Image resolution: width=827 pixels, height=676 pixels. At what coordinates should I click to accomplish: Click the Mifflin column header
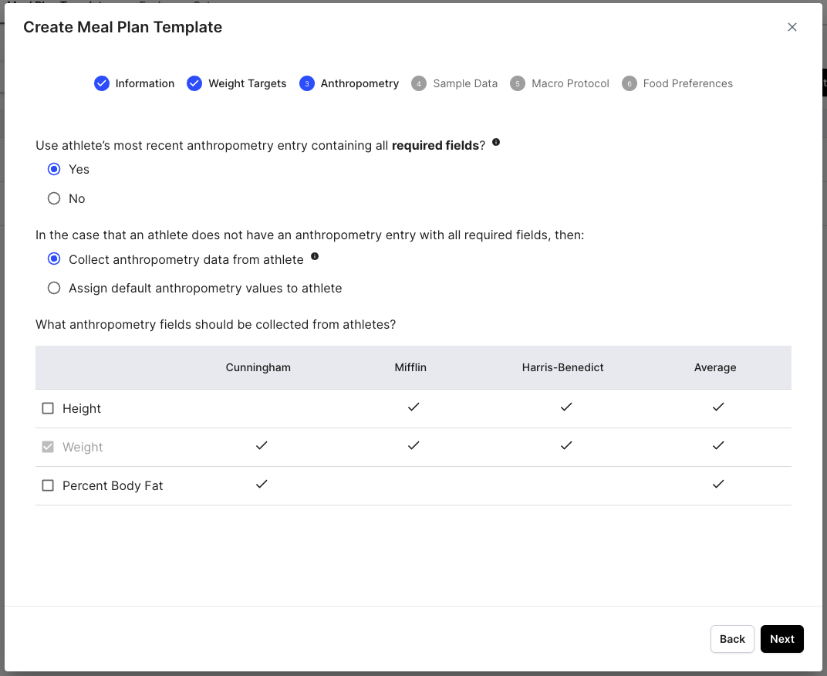[x=410, y=367]
